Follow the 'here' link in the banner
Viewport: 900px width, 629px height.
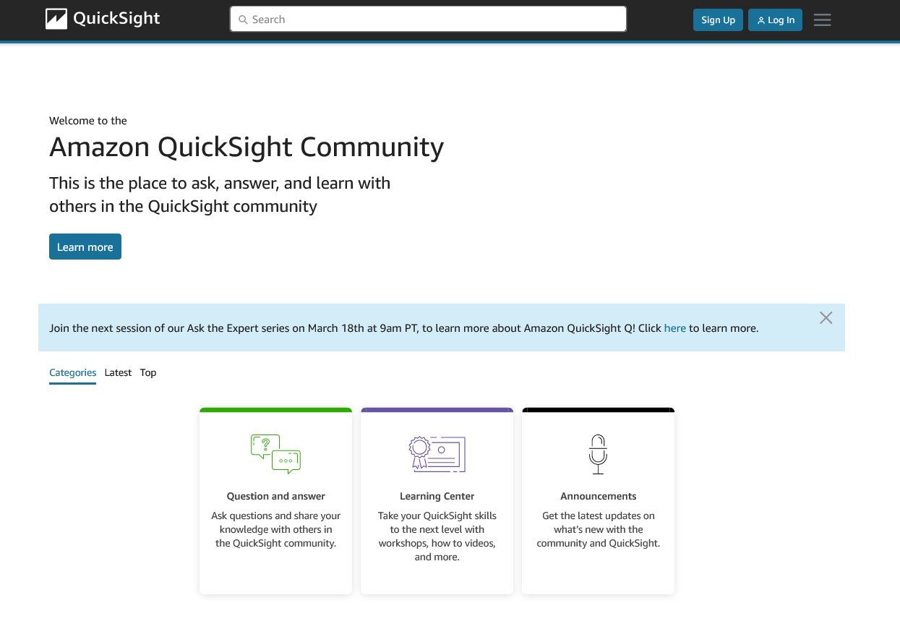675,328
